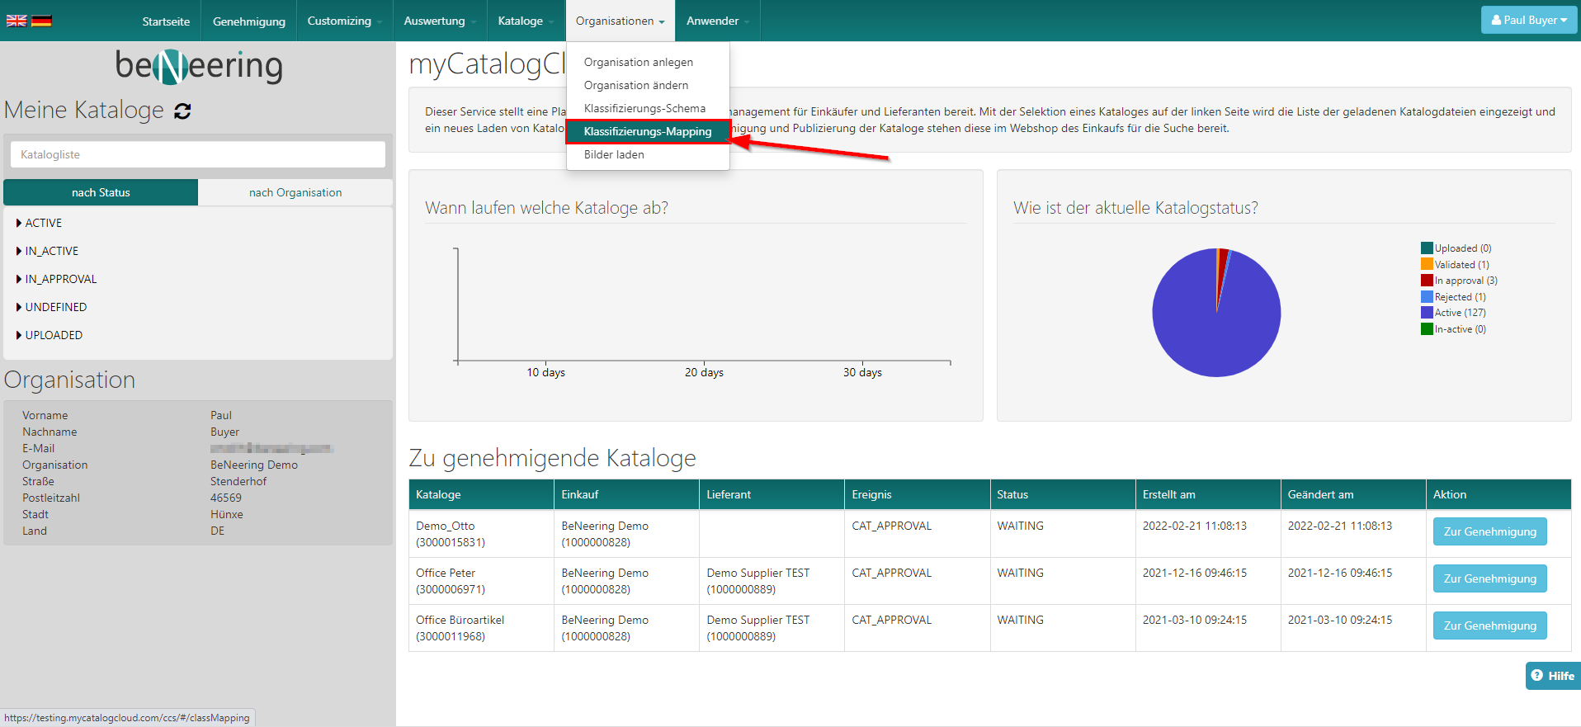Expand the ACTIVE catalog group
Viewport: 1581px width, 727px height.
point(43,223)
